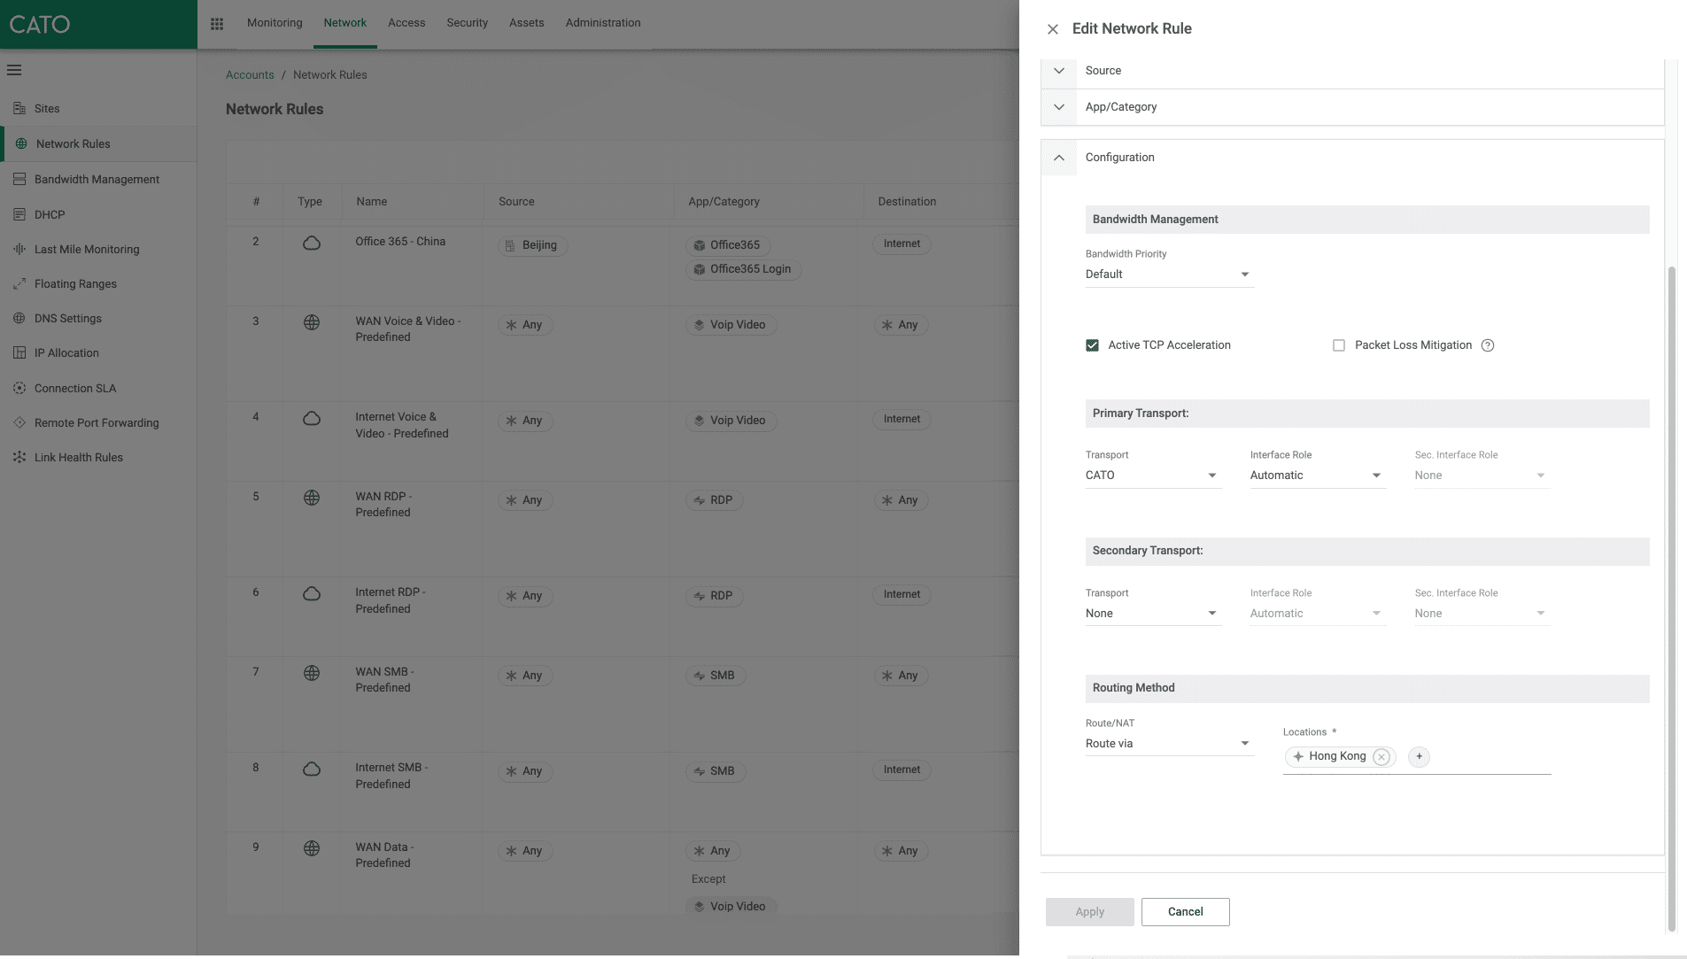Viewport: 1687px width, 959px height.
Task: Open the Monitoring tab
Action: click(275, 23)
